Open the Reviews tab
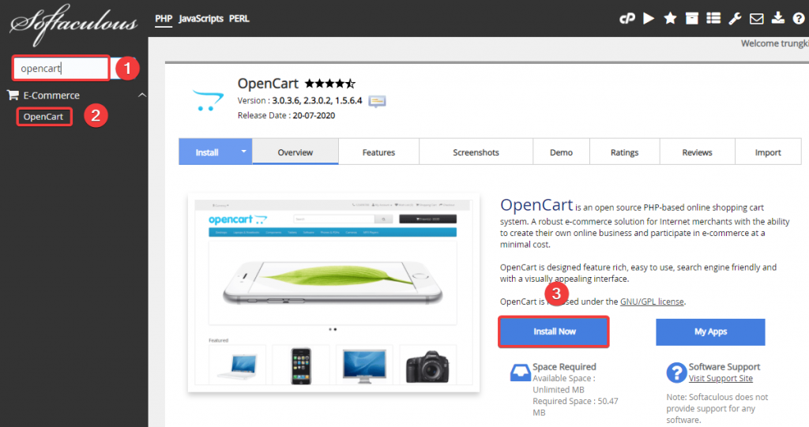The width and height of the screenshot is (809, 427). coord(697,152)
